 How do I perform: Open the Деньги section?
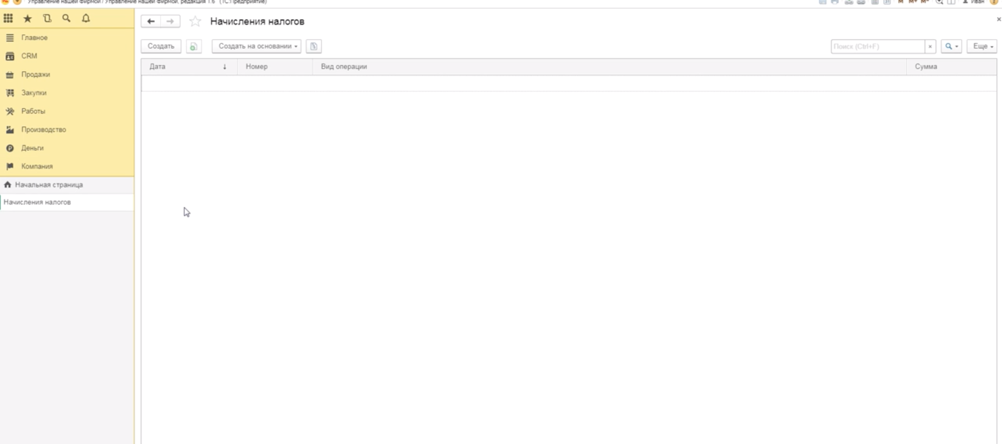(32, 148)
